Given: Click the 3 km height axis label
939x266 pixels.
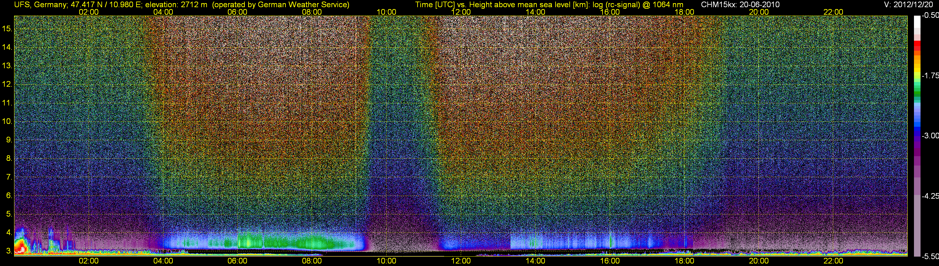Looking at the screenshot, I should 9,251.
